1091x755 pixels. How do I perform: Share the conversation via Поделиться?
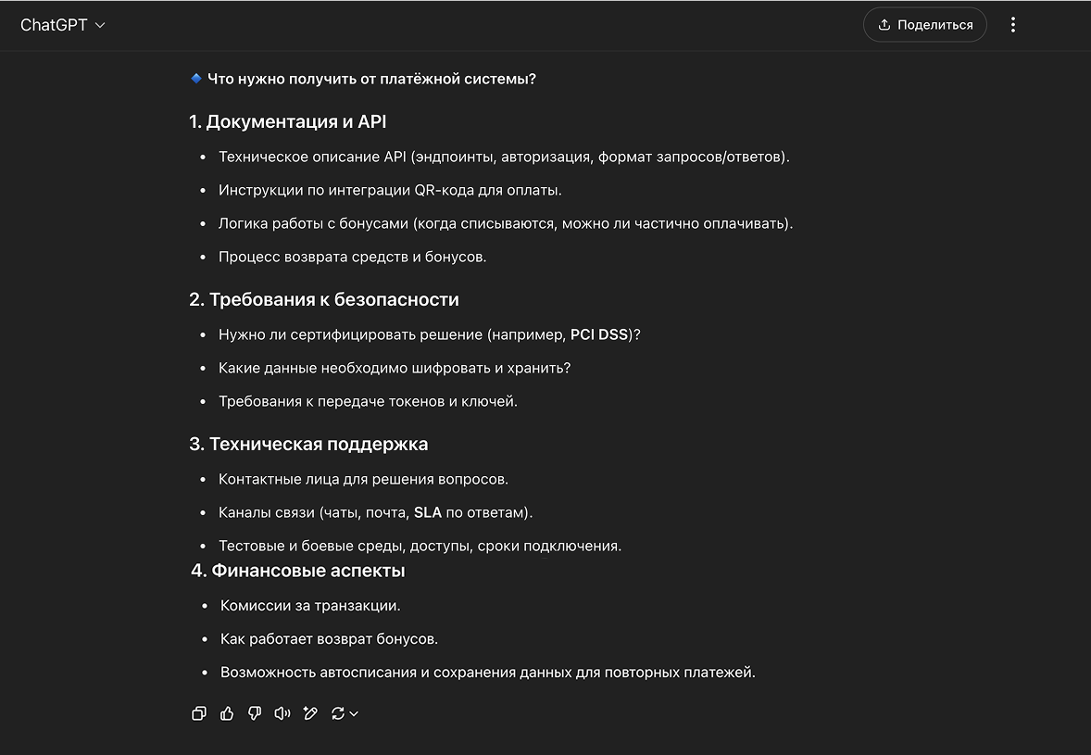[x=924, y=25]
